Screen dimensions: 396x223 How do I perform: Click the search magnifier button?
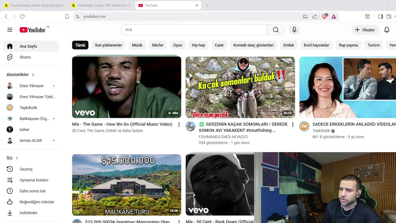276,30
